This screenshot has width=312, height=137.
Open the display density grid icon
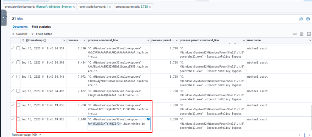coord(302,34)
